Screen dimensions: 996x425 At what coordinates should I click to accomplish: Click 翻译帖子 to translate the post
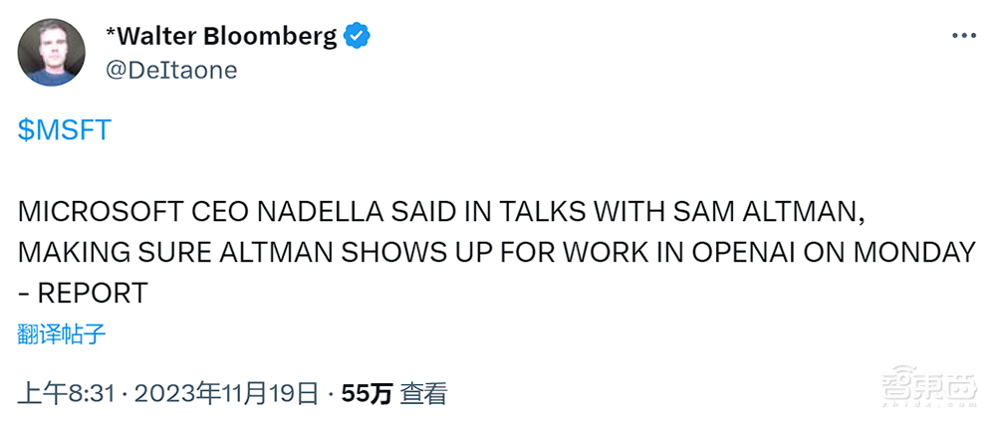(62, 333)
